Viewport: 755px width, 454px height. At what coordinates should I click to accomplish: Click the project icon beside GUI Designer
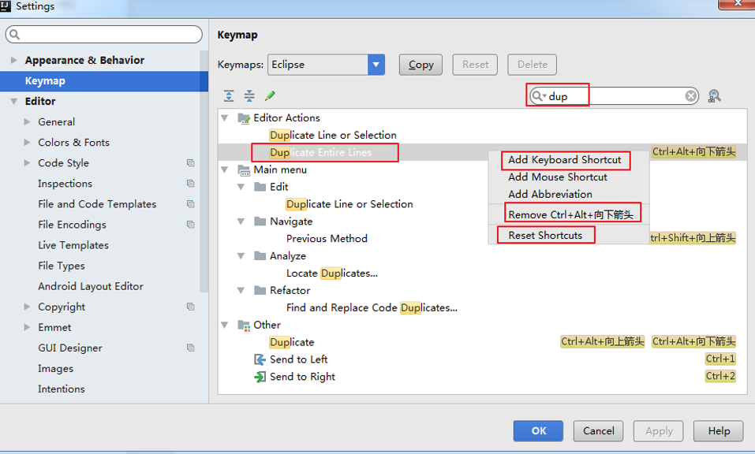click(x=191, y=348)
